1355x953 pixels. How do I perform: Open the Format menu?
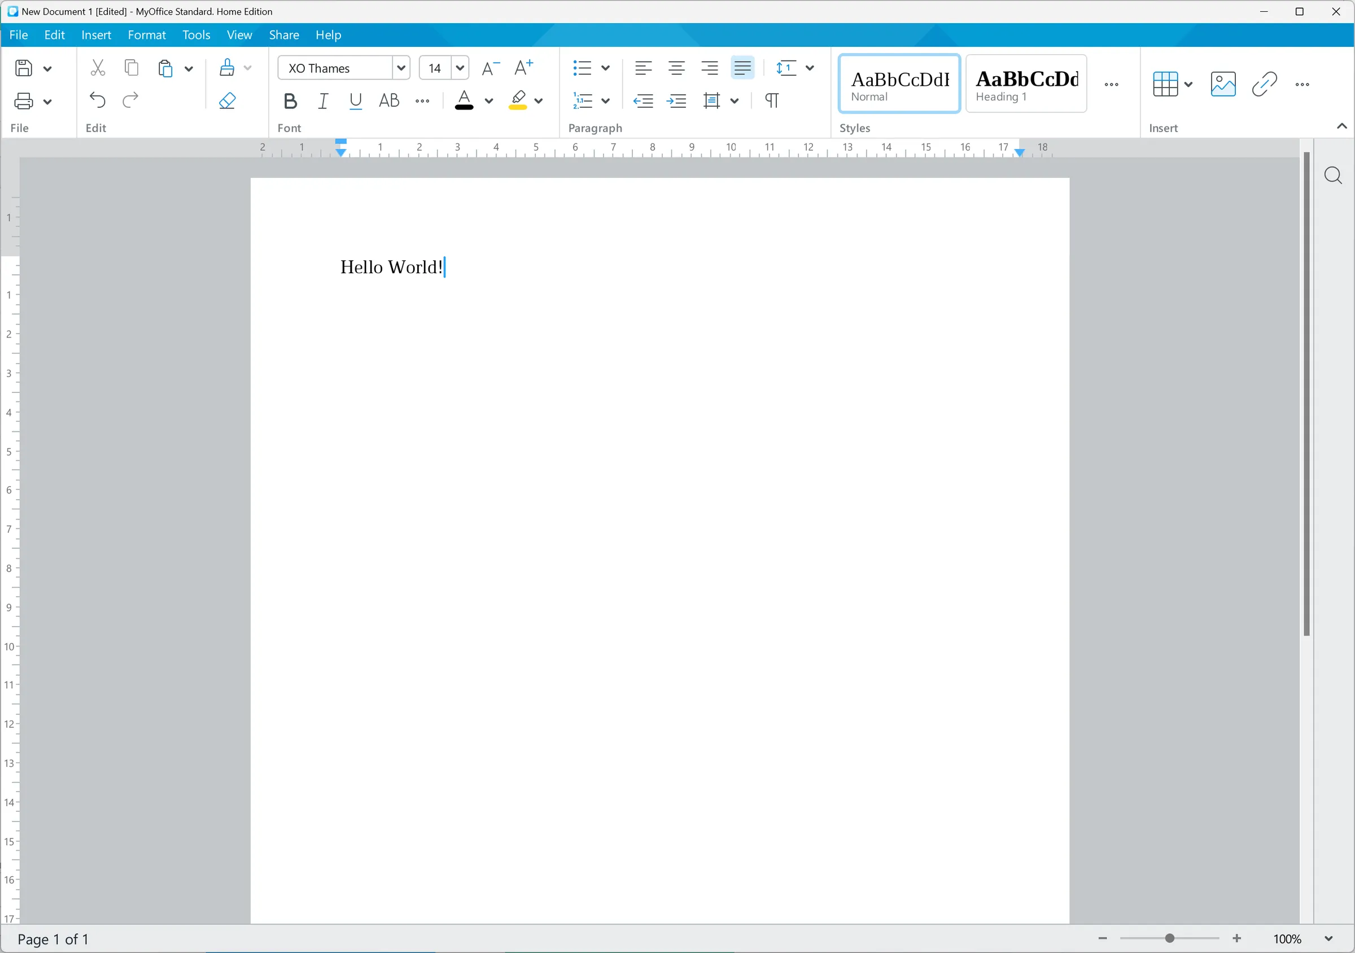pos(146,35)
